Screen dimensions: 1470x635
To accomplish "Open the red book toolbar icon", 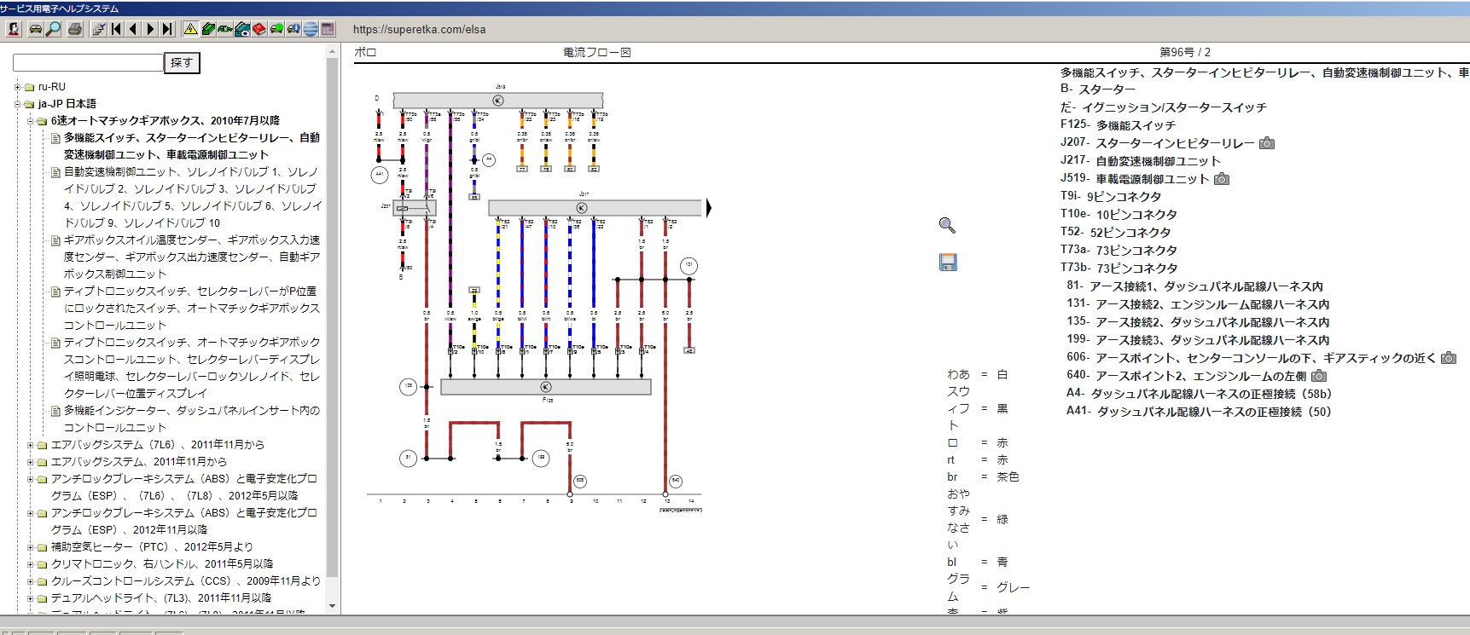I will [x=259, y=29].
